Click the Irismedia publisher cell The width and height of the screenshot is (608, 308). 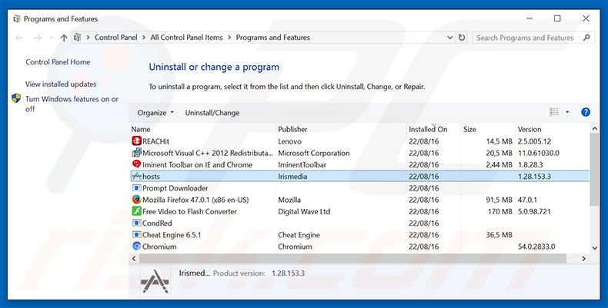(292, 177)
